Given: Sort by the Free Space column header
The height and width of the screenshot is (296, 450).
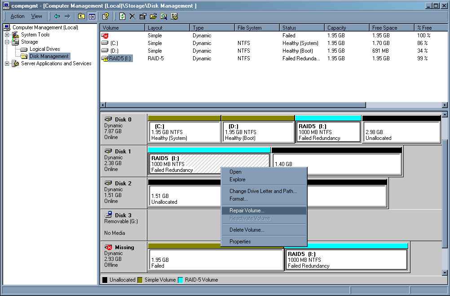Looking at the screenshot, I should click(392, 28).
